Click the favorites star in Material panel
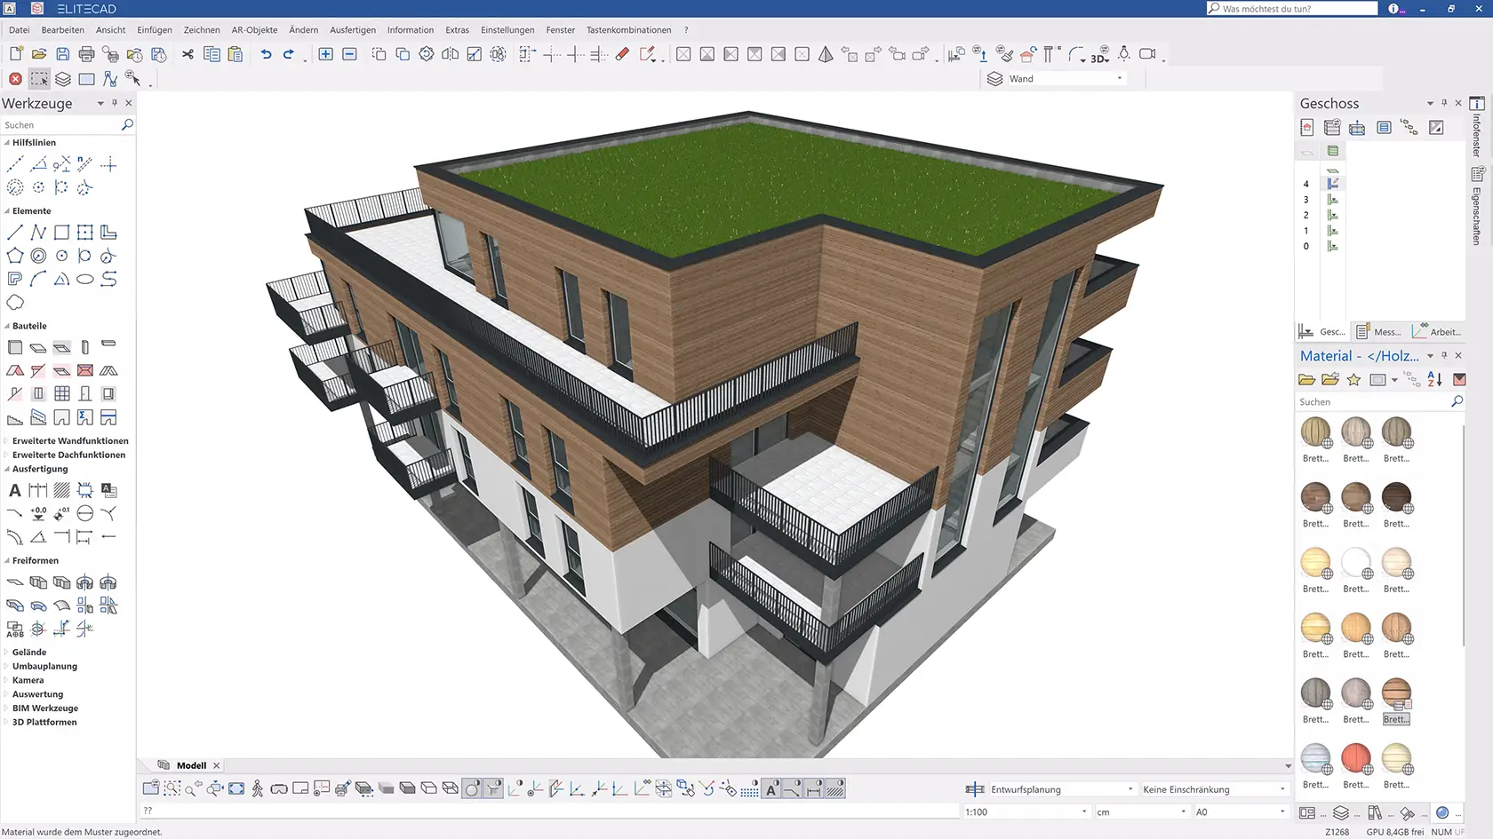Viewport: 1493px width, 839px height. (x=1353, y=380)
